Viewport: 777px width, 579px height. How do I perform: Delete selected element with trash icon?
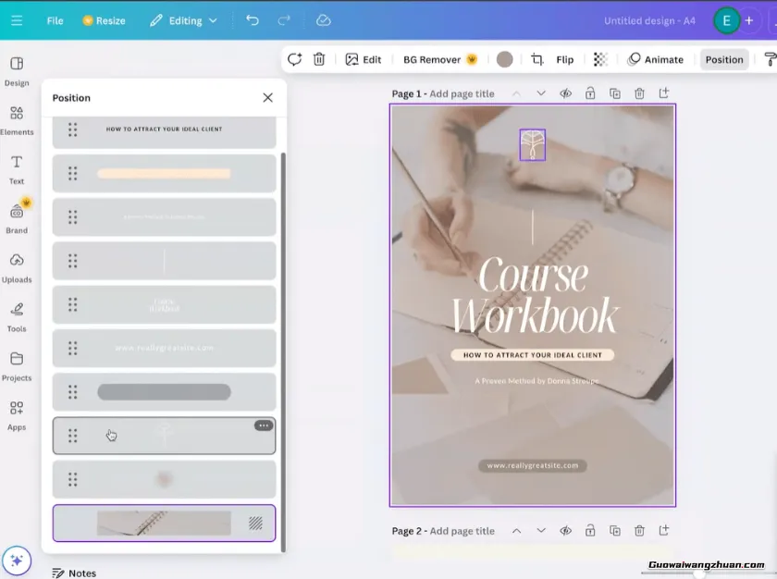click(319, 59)
